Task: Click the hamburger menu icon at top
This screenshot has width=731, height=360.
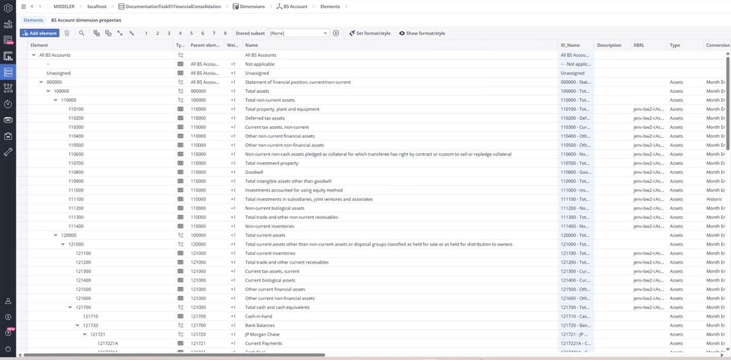Action: 23,7
